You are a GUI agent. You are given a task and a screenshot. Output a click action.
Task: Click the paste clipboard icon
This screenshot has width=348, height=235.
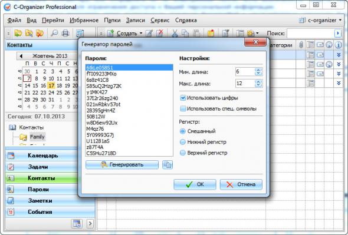pos(196,34)
